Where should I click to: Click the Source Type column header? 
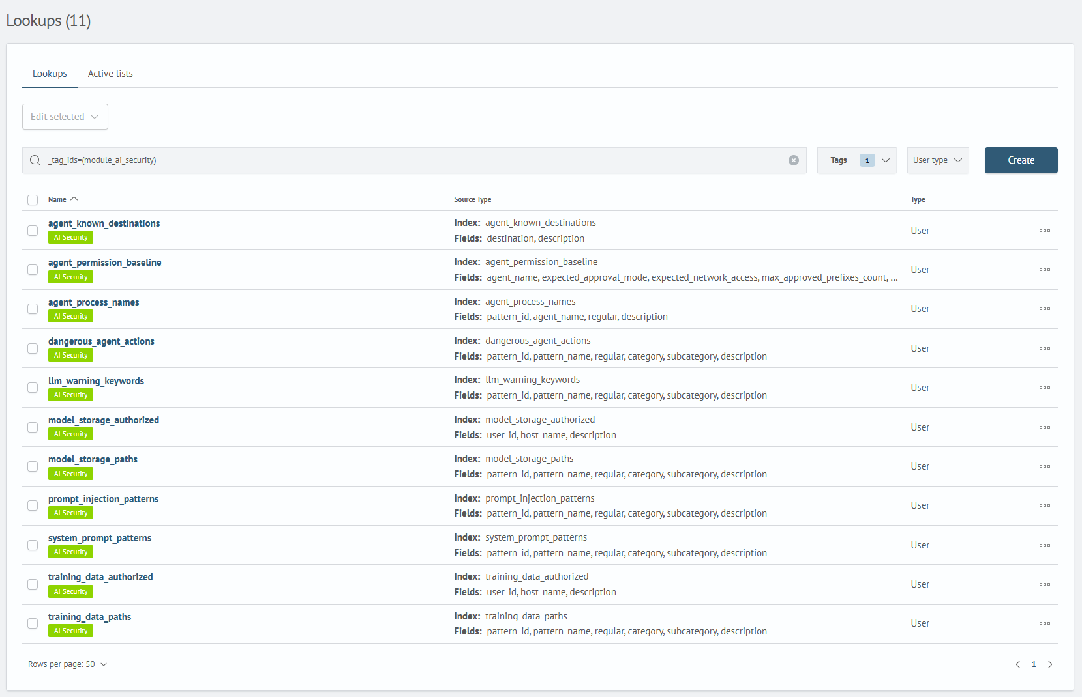pyautogui.click(x=473, y=200)
